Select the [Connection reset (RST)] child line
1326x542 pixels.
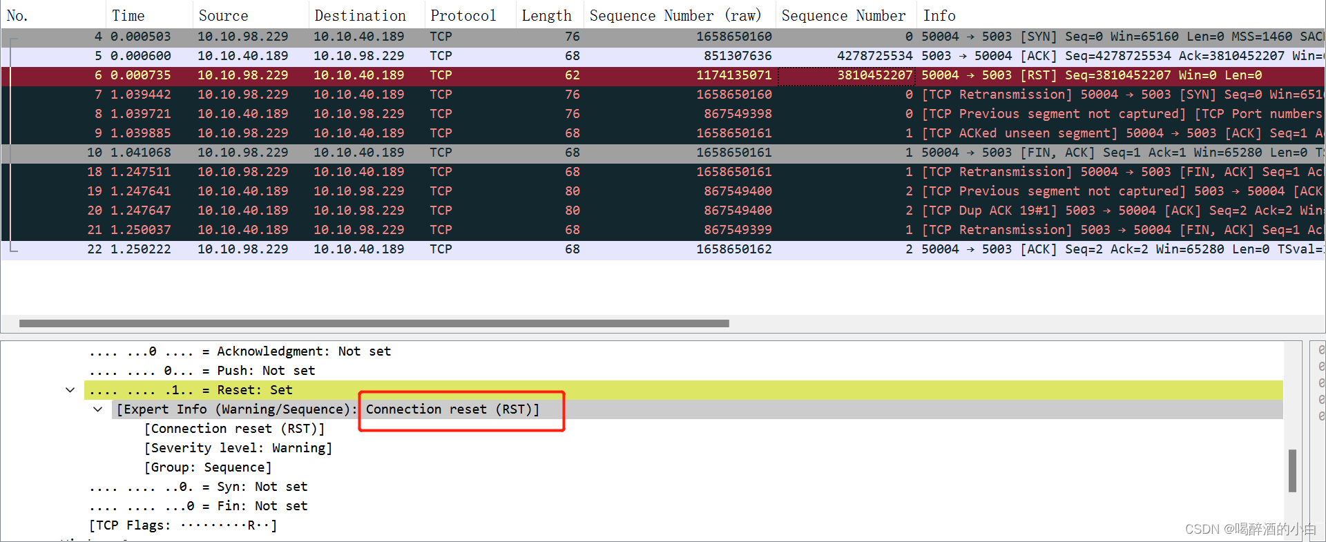[x=234, y=429]
